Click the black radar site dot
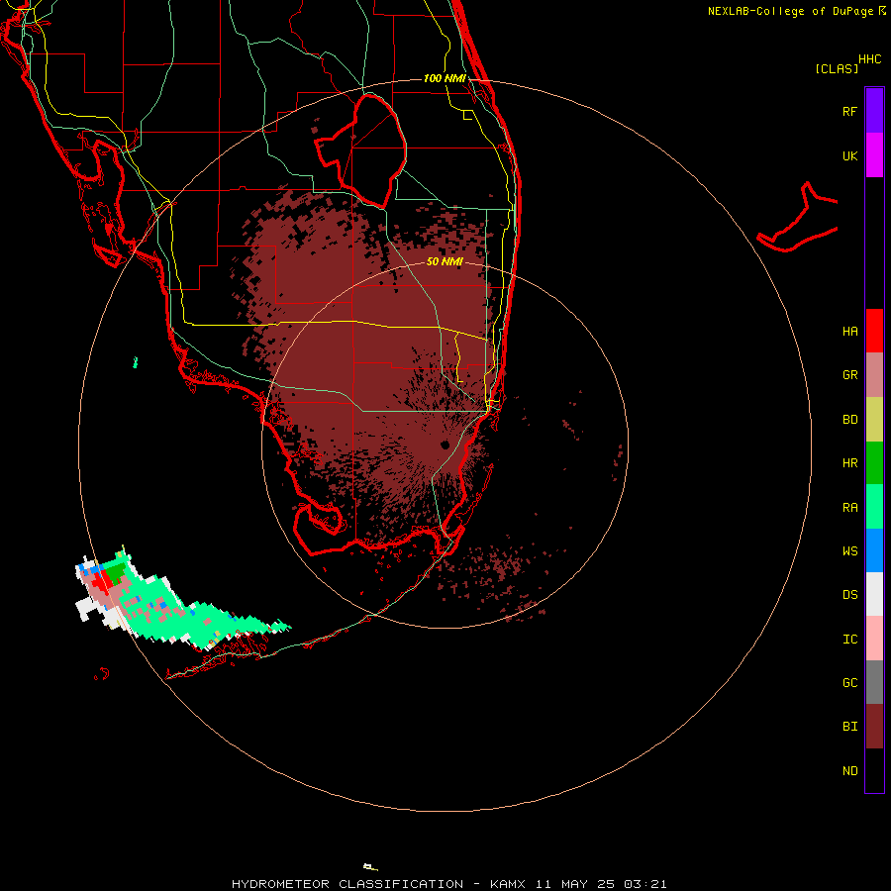Viewport: 891px width, 891px height. click(x=445, y=445)
